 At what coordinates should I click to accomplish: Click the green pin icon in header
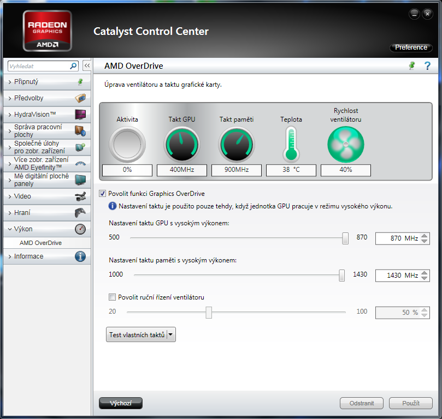click(x=412, y=66)
